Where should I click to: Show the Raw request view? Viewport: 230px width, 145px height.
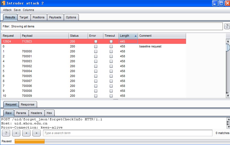9,113
